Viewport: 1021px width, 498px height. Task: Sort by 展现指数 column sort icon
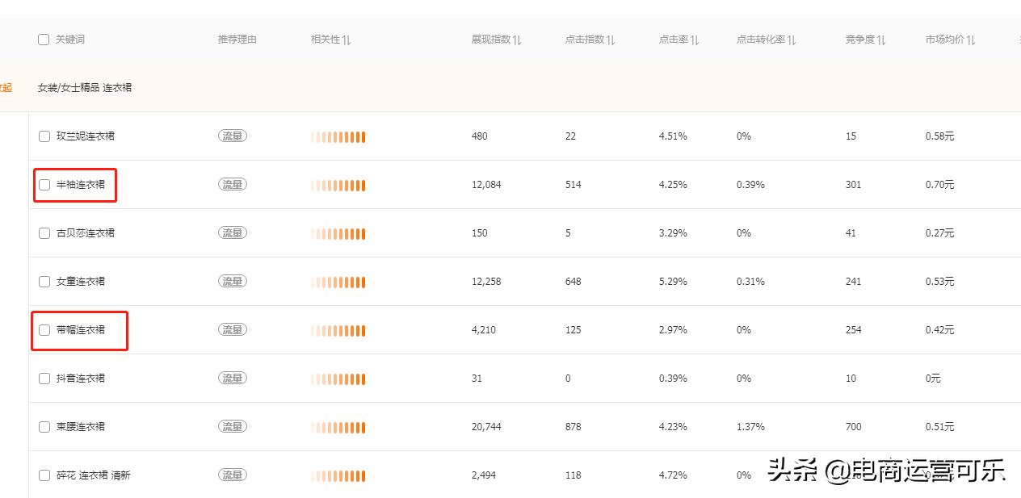click(517, 40)
